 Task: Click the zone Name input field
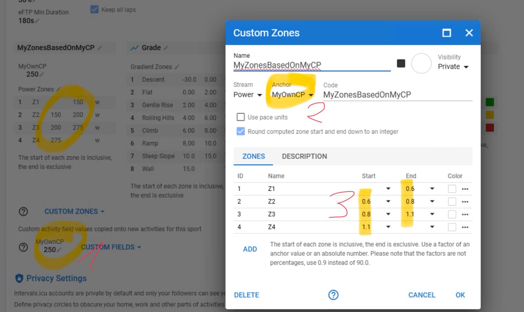[x=312, y=65]
